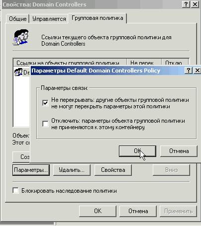Enable the Отключить checkbox
This screenshot has width=201, height=226.
pyautogui.click(x=45, y=124)
